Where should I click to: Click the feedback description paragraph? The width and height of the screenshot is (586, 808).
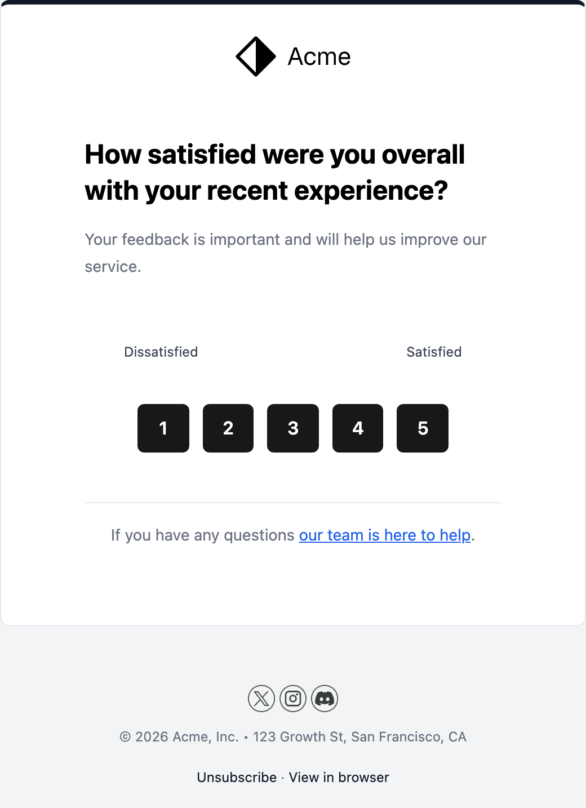[285, 252]
